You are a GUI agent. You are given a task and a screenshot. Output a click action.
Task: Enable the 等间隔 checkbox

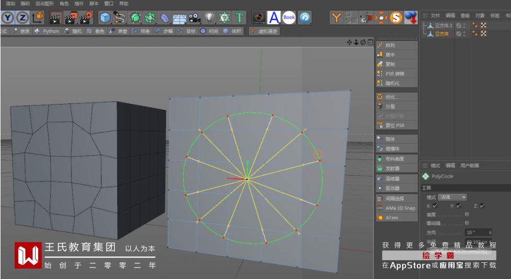(x=467, y=223)
